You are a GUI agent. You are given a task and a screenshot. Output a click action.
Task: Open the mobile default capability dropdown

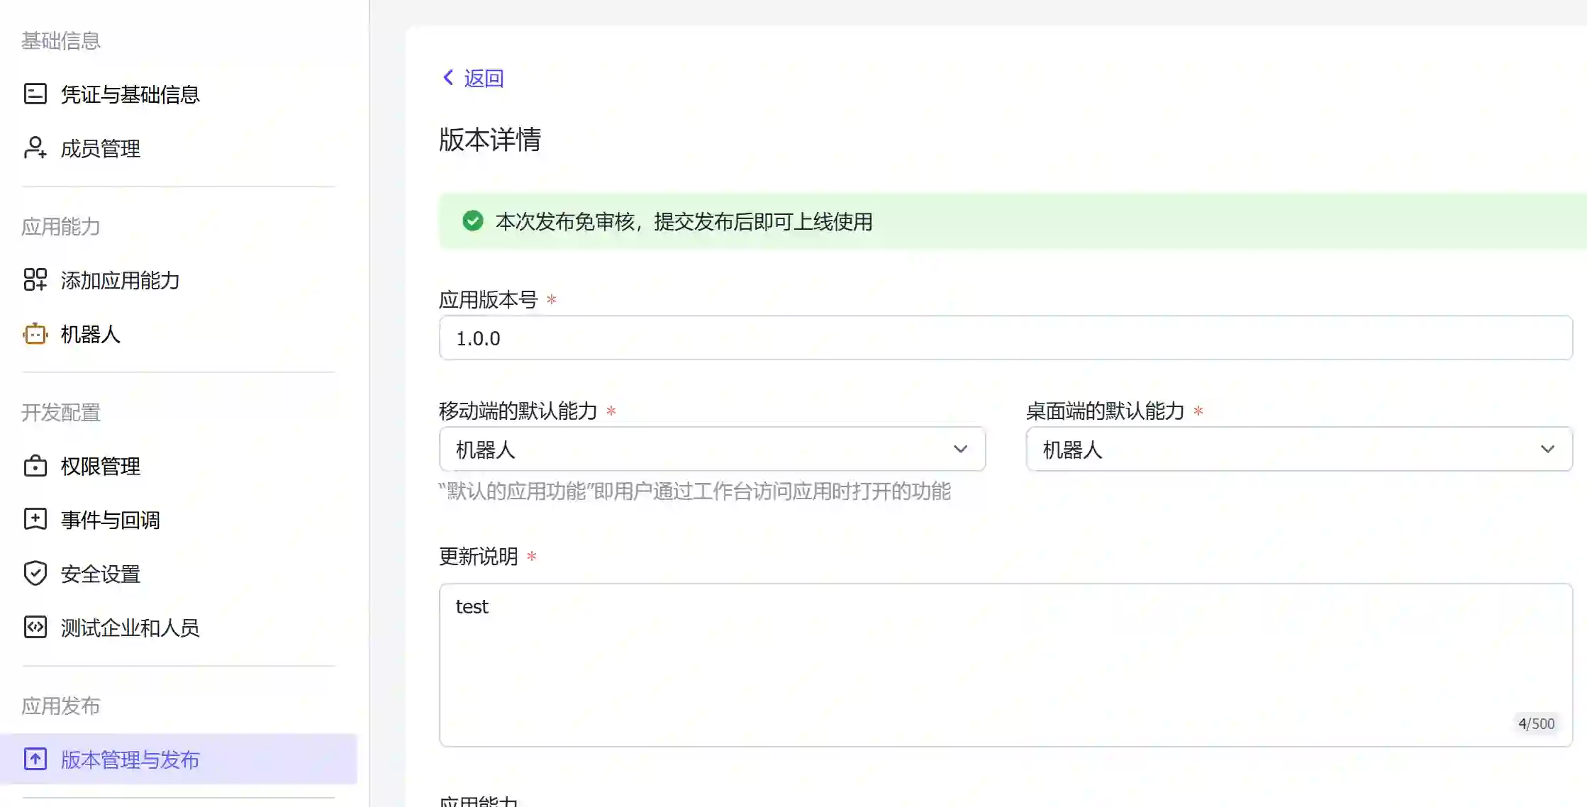coord(712,449)
